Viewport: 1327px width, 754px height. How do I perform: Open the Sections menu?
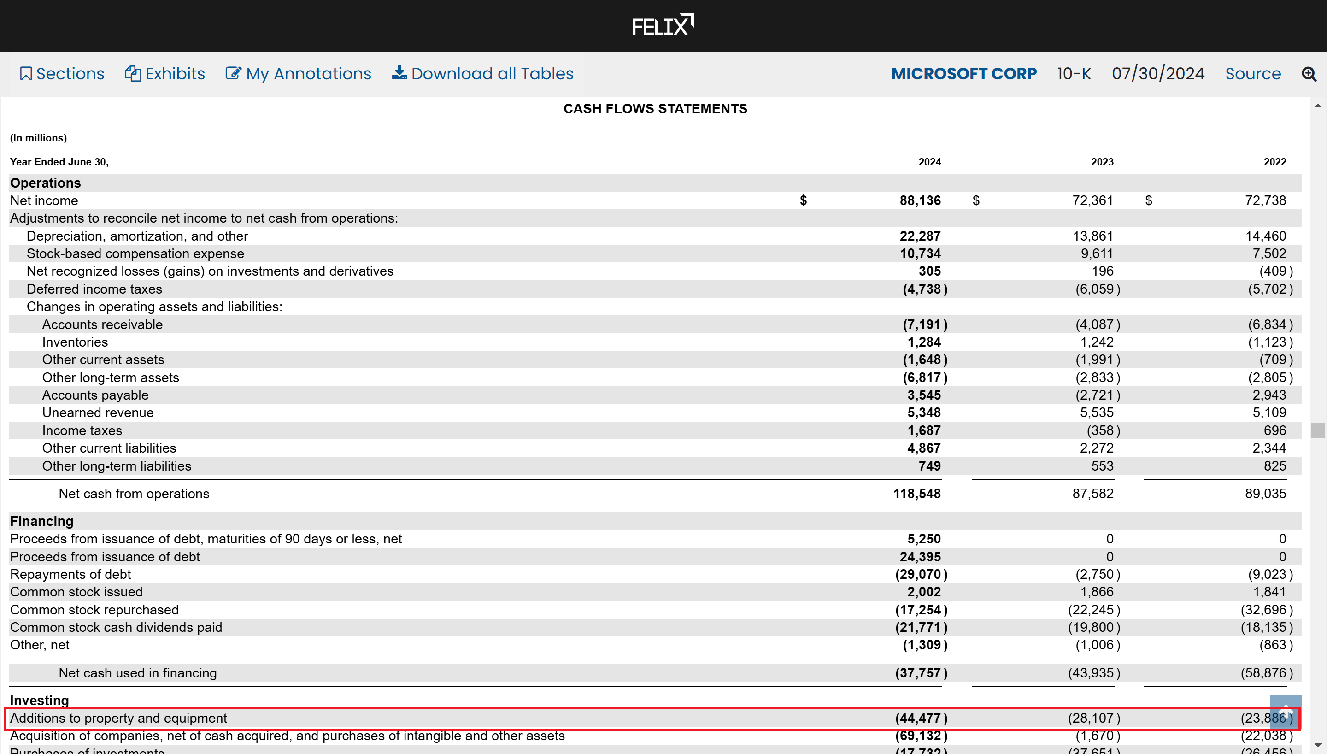click(70, 74)
